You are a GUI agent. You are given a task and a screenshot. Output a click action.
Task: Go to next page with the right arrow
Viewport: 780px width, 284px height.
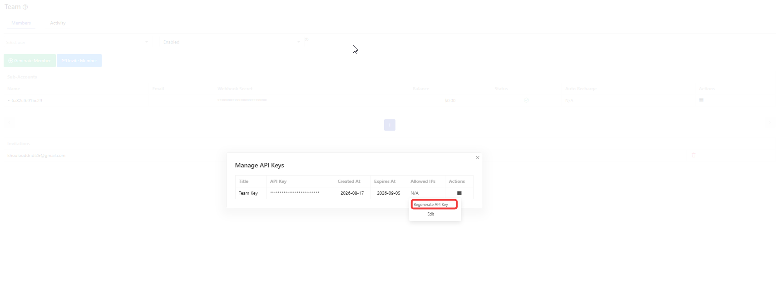(770, 122)
